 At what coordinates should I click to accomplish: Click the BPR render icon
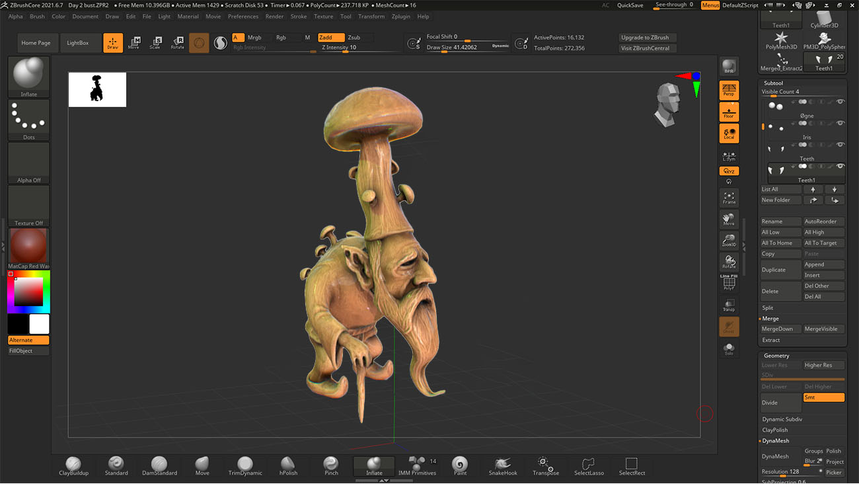[729, 66]
